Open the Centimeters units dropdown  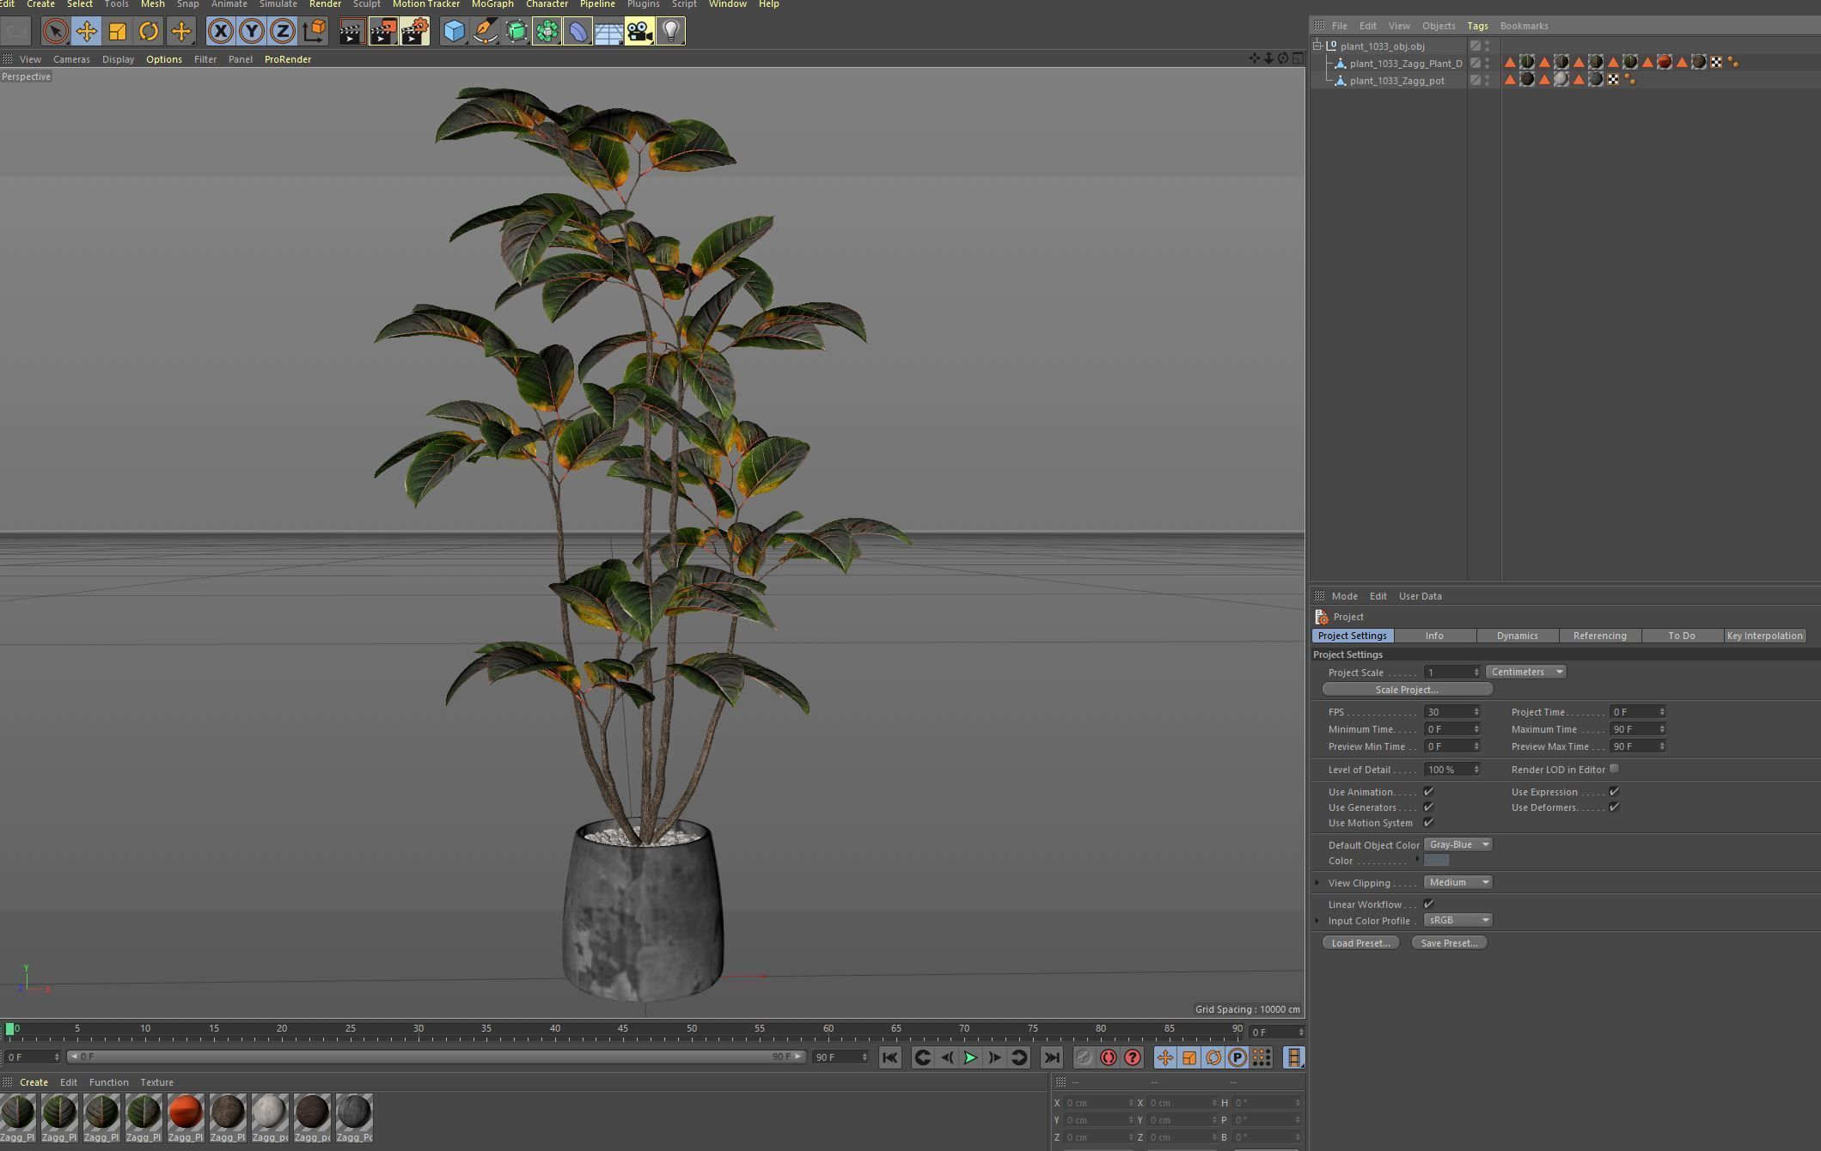(x=1525, y=672)
